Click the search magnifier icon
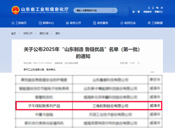The width and height of the screenshot is (175, 128). pyautogui.click(x=113, y=10)
